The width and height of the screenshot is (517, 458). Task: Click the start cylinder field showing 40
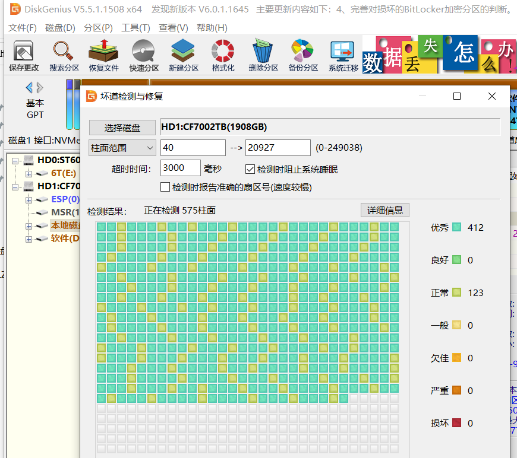coord(193,148)
